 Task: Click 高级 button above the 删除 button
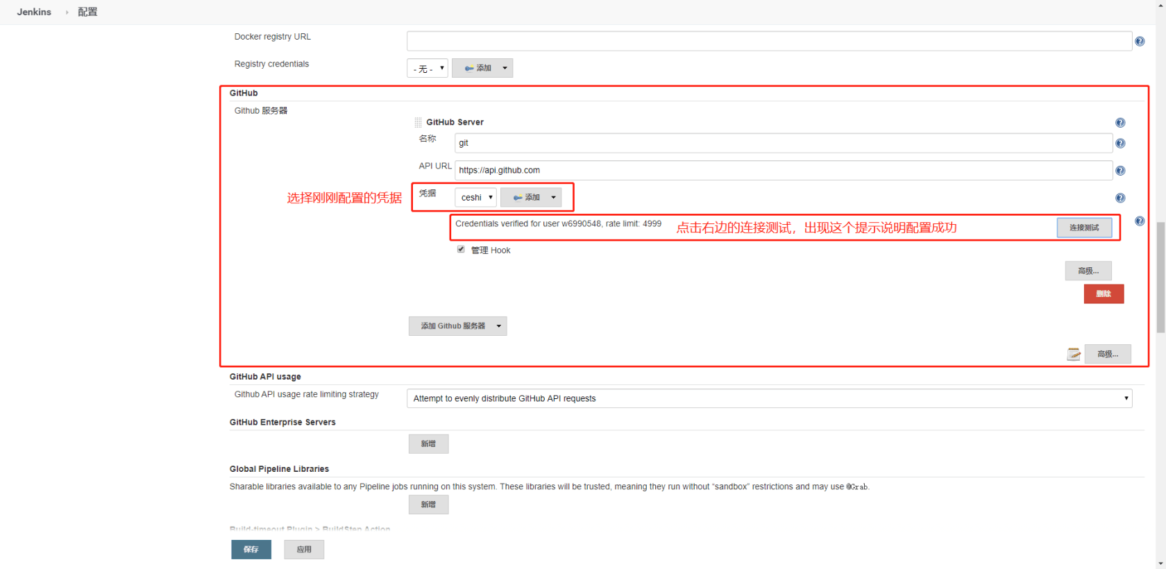click(x=1088, y=271)
